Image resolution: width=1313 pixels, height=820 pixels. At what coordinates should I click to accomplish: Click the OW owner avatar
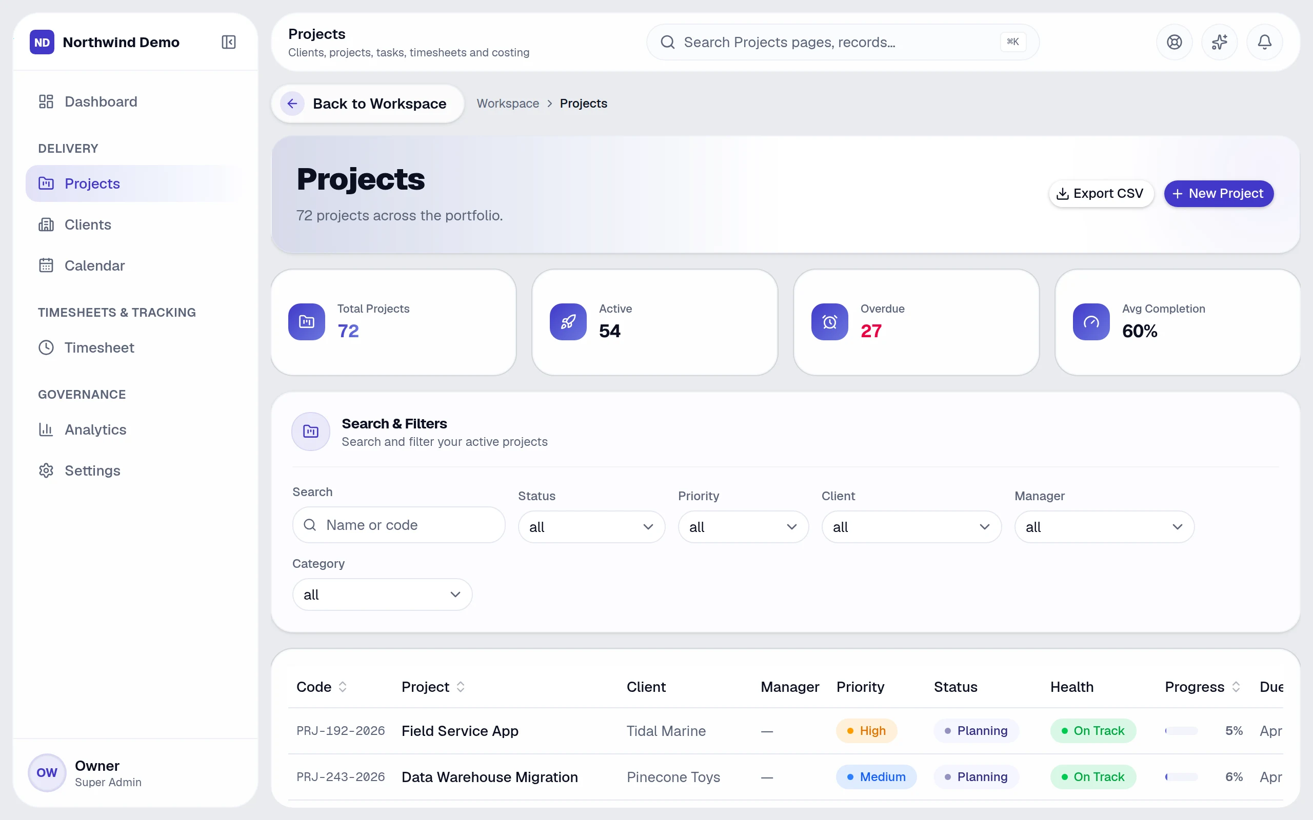coord(47,772)
